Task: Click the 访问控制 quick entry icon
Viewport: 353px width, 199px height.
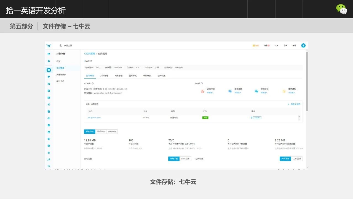Action: (202, 91)
